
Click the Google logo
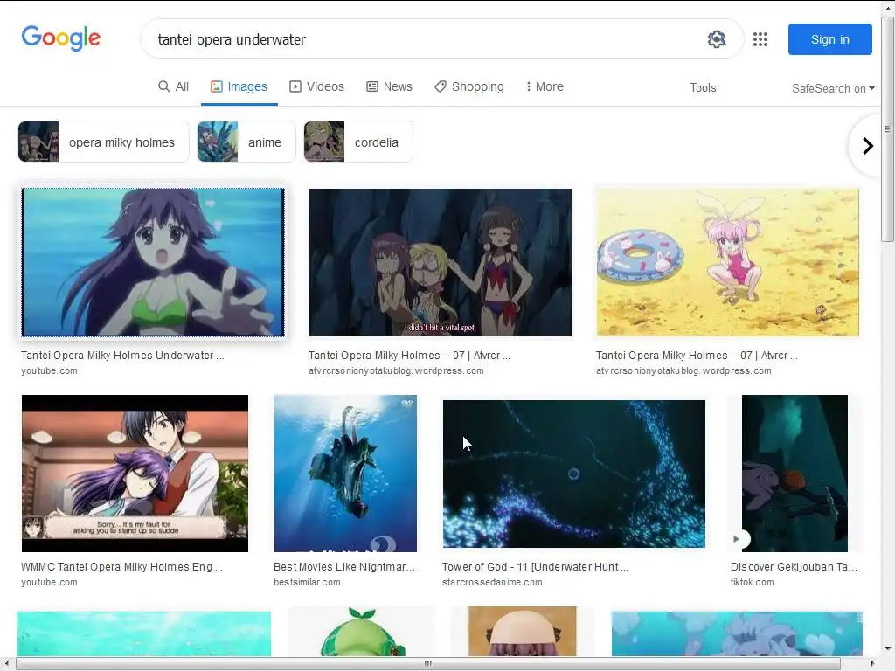(61, 38)
